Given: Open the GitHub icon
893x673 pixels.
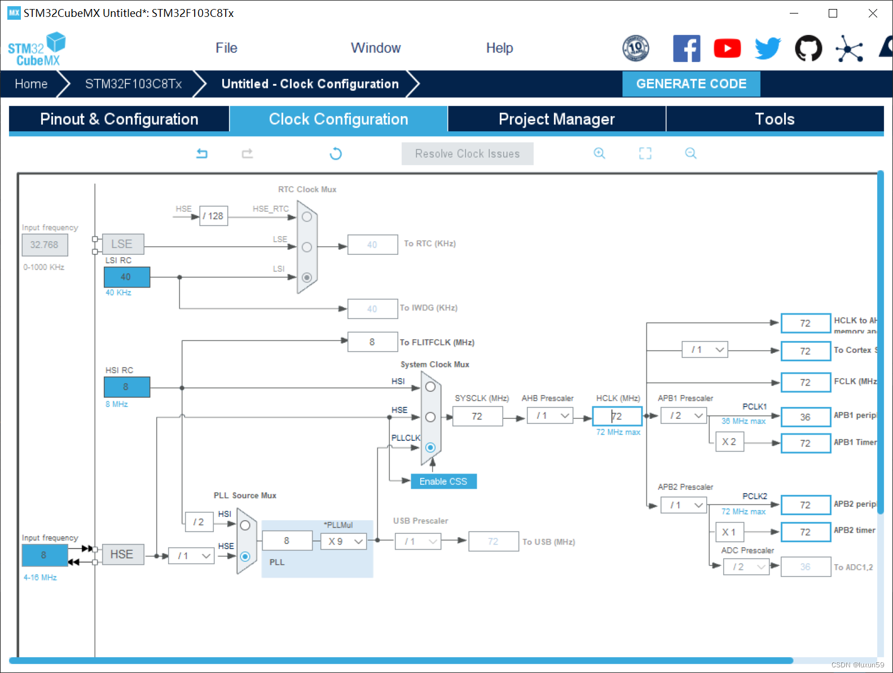Looking at the screenshot, I should pos(808,48).
